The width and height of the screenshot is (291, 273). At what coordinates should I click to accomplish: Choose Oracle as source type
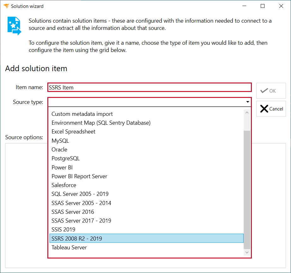pos(146,150)
